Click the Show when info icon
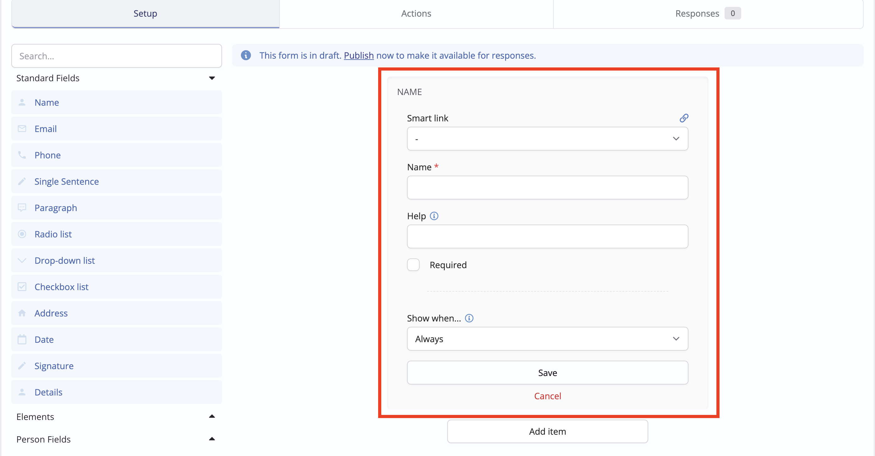875x456 pixels. coord(469,318)
